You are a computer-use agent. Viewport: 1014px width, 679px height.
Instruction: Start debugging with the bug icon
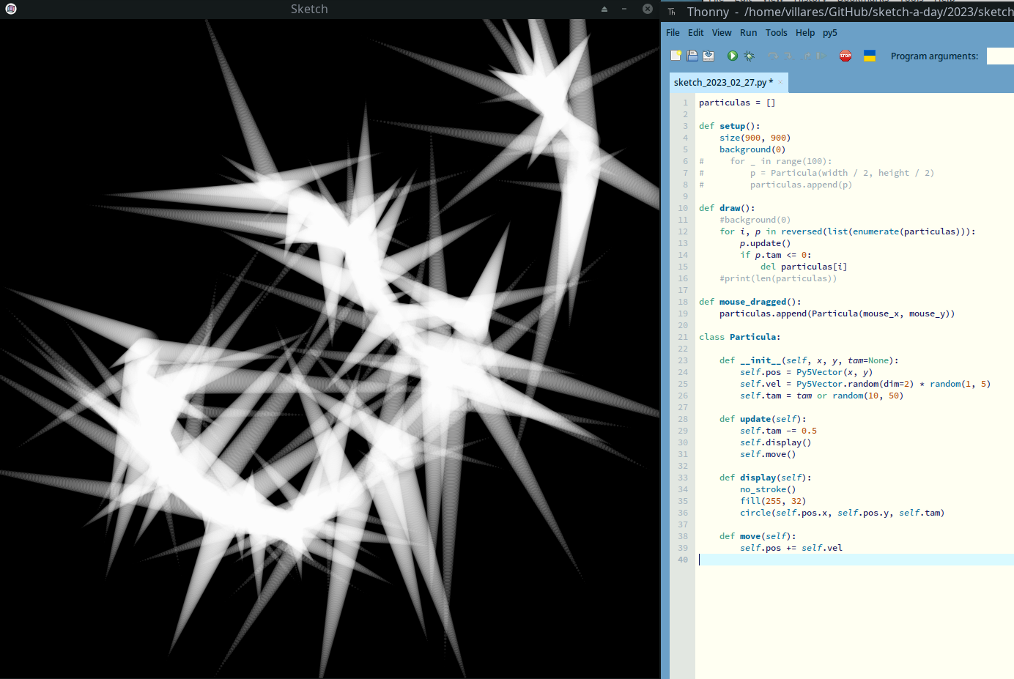(749, 56)
